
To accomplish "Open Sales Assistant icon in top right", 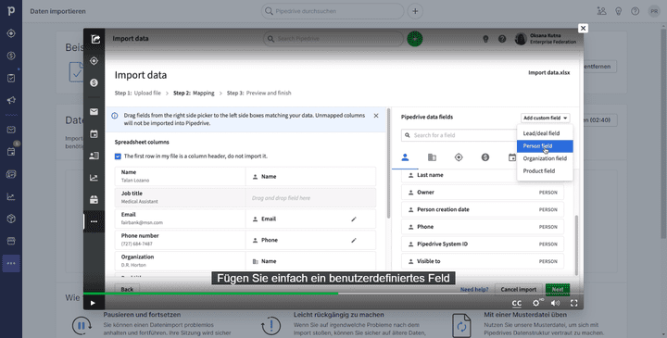I will (x=601, y=11).
